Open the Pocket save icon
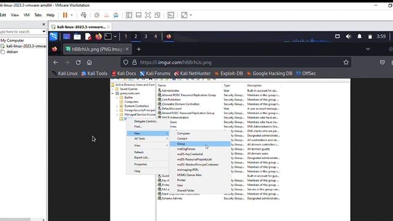The width and height of the screenshot is (393, 221). [382, 63]
